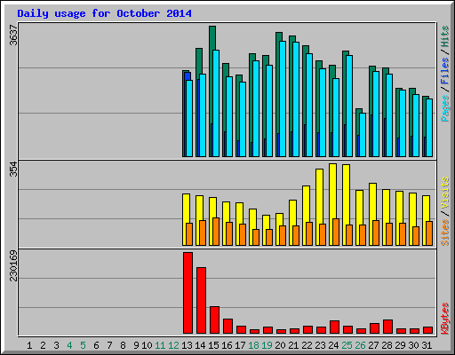Click the short cyan pages bar for day 26

click(x=363, y=135)
